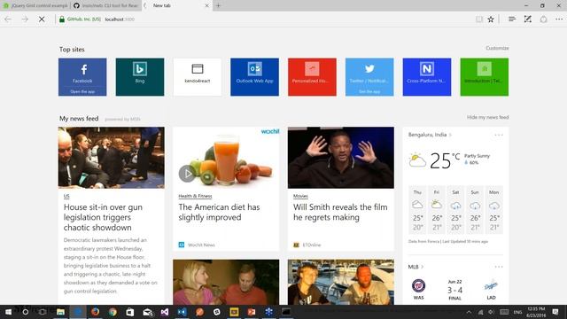The image size is (567, 319).
Task: Open the kendo4react top site tile
Action: (x=198, y=77)
